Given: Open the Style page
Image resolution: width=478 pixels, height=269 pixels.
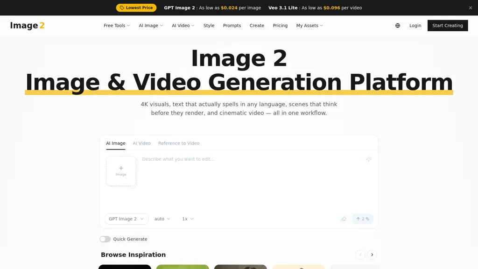Looking at the screenshot, I should tap(209, 26).
